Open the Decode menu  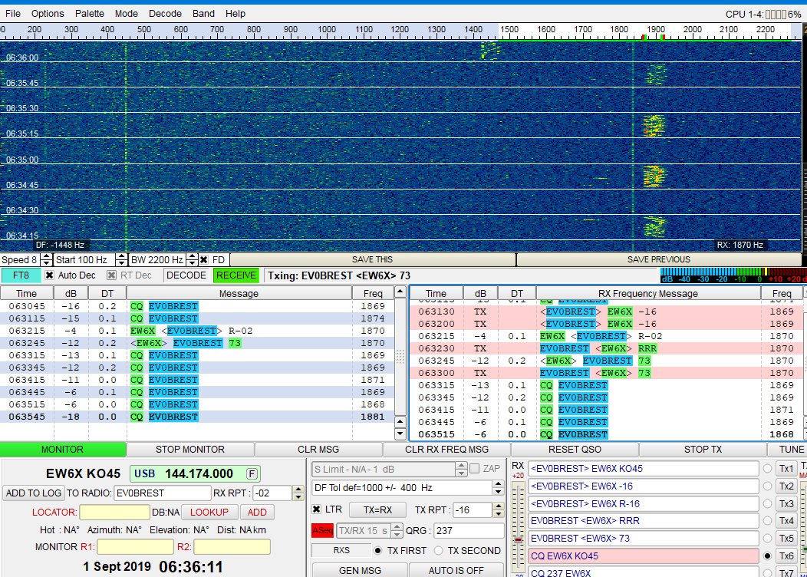pos(165,14)
